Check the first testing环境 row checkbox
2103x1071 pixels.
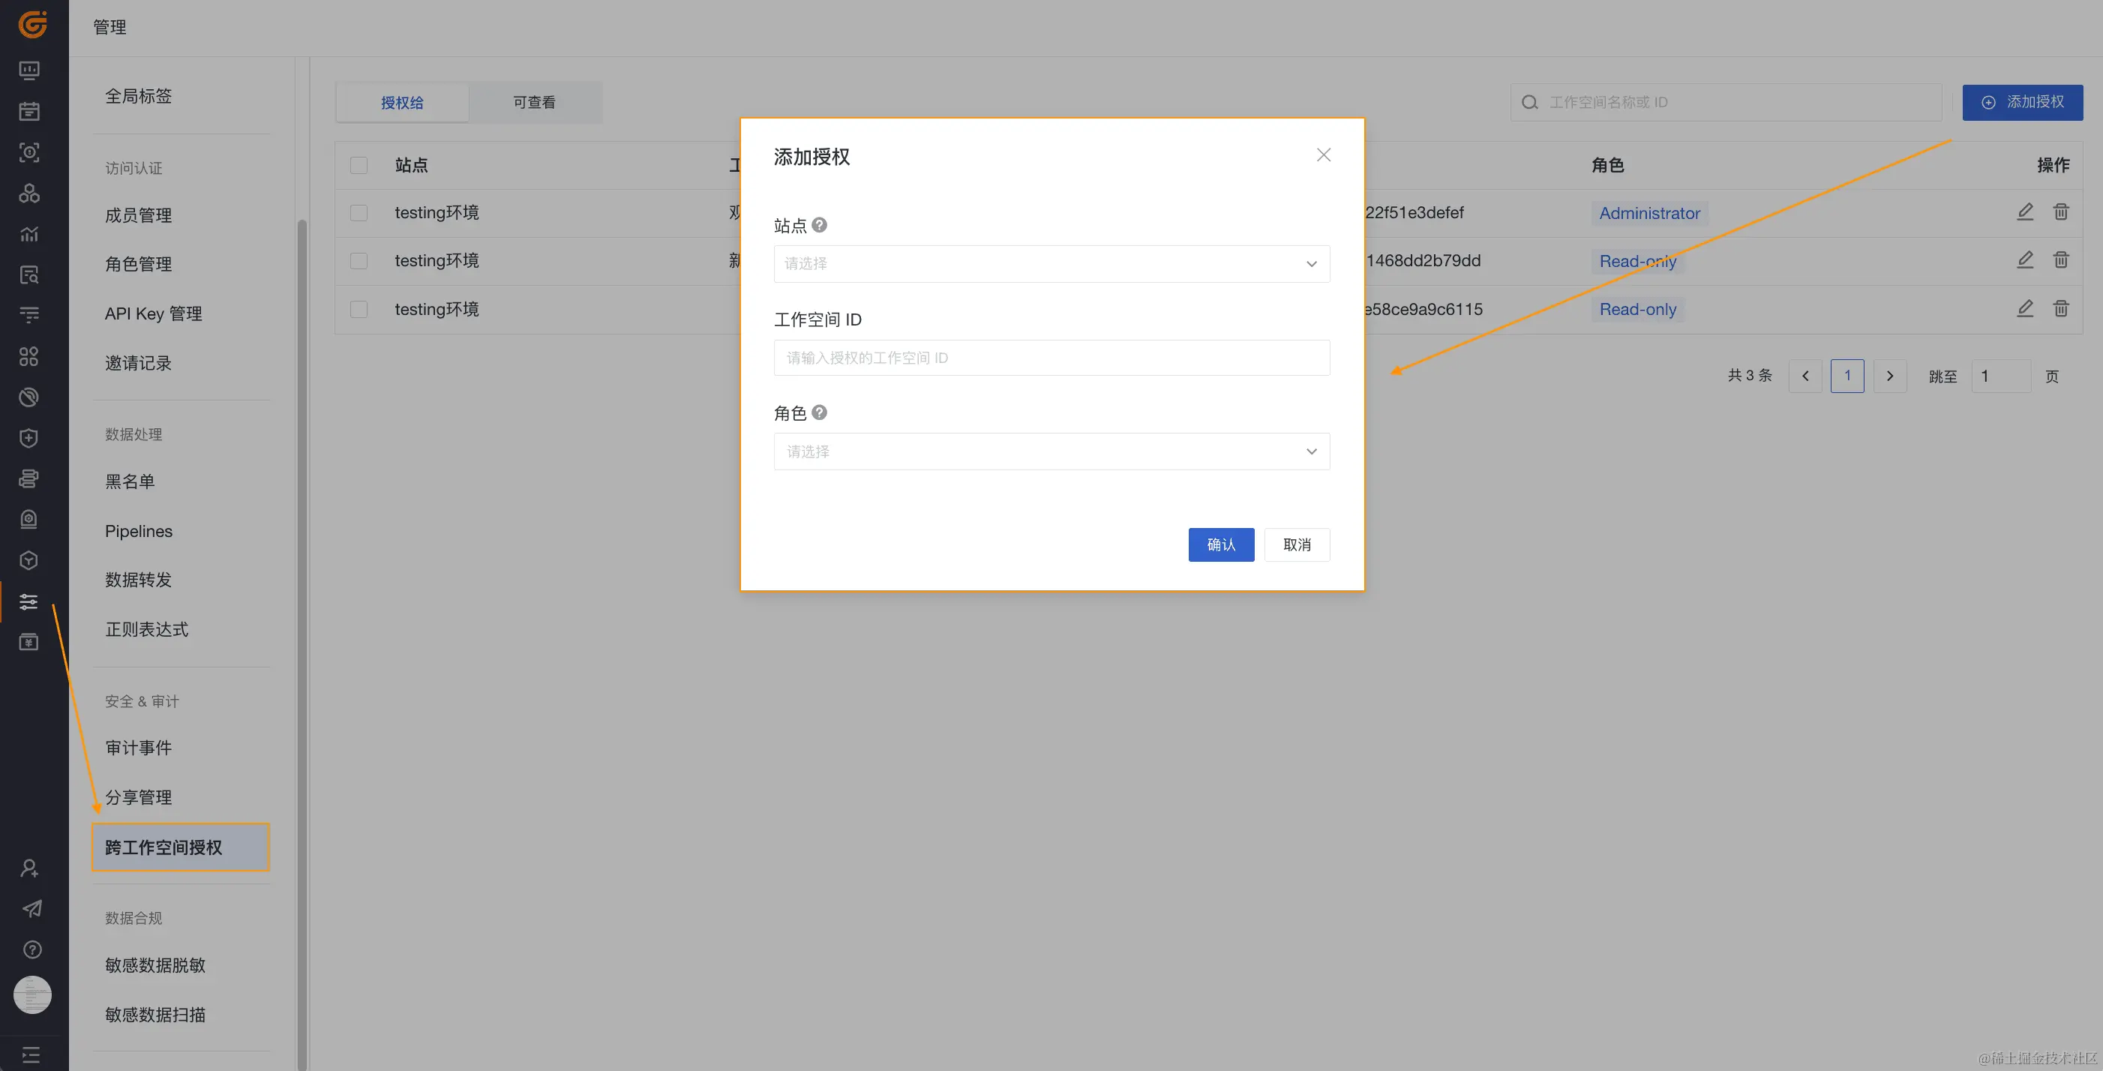point(358,213)
